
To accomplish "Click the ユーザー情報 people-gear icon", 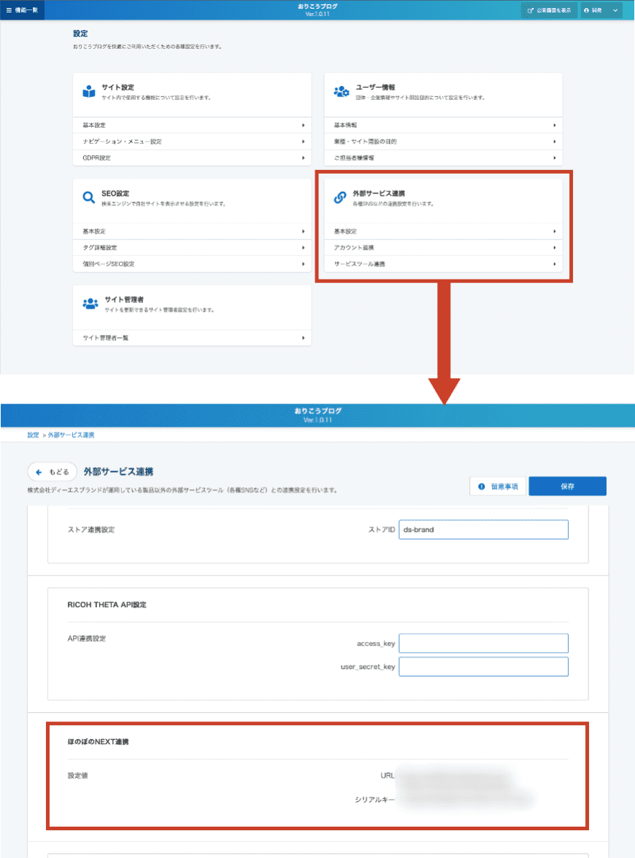I will pos(341,92).
